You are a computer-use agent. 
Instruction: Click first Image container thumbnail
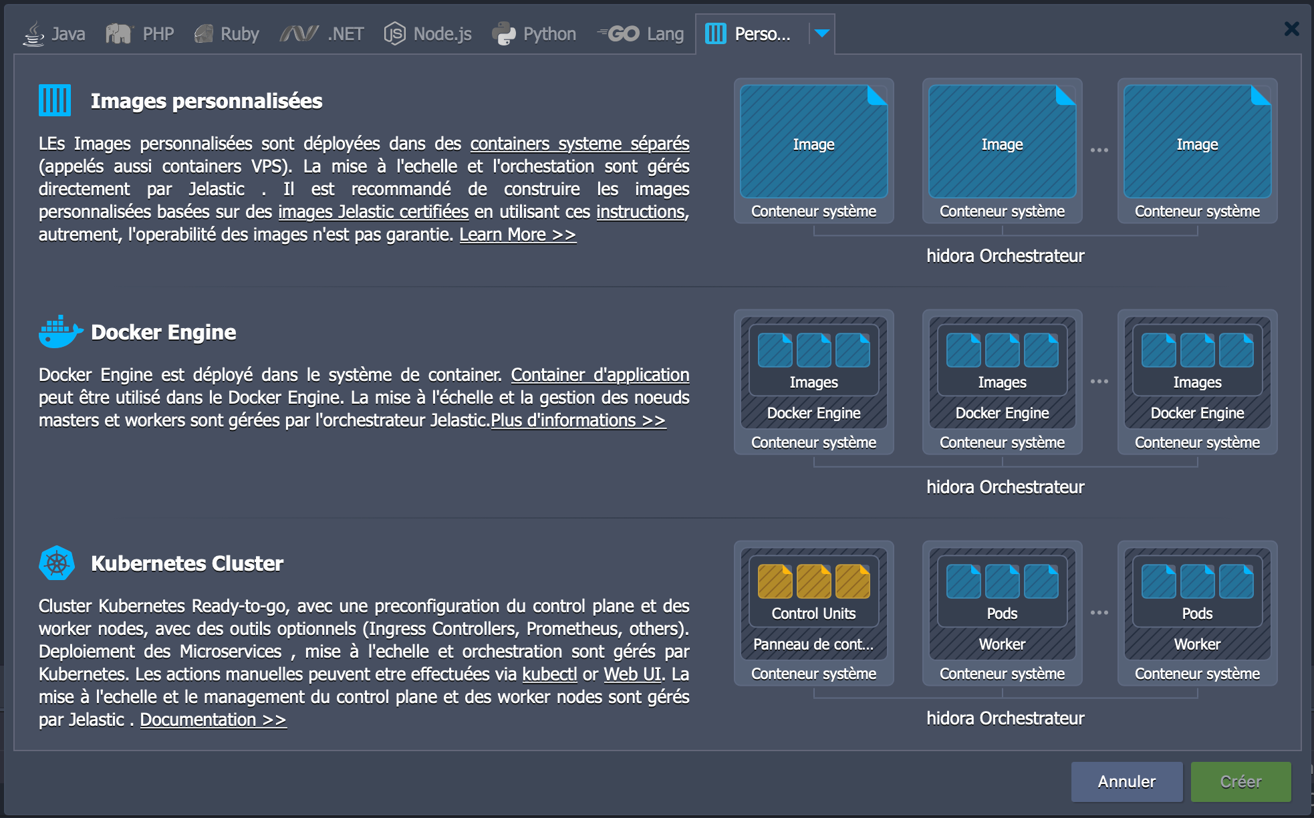click(x=813, y=151)
